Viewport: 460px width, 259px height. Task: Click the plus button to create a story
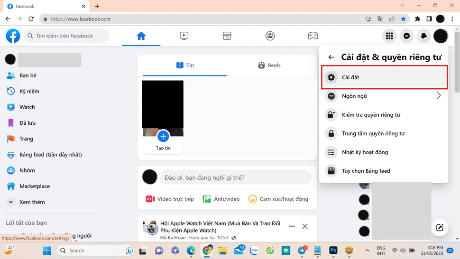tap(163, 137)
